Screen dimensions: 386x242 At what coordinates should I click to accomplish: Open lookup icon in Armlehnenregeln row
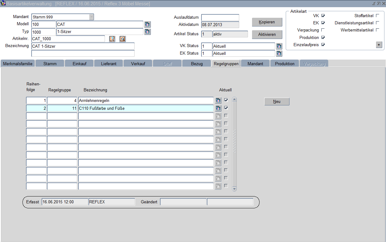[218, 100]
